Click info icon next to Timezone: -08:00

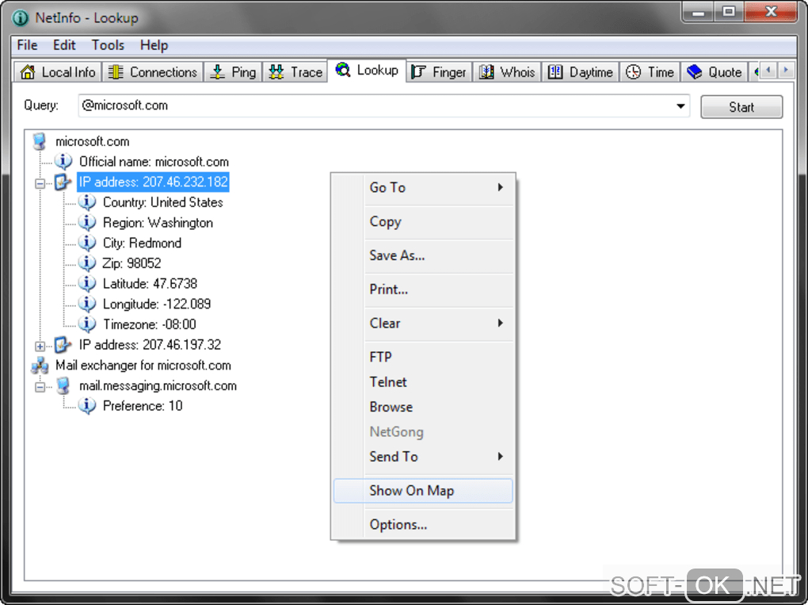[87, 324]
